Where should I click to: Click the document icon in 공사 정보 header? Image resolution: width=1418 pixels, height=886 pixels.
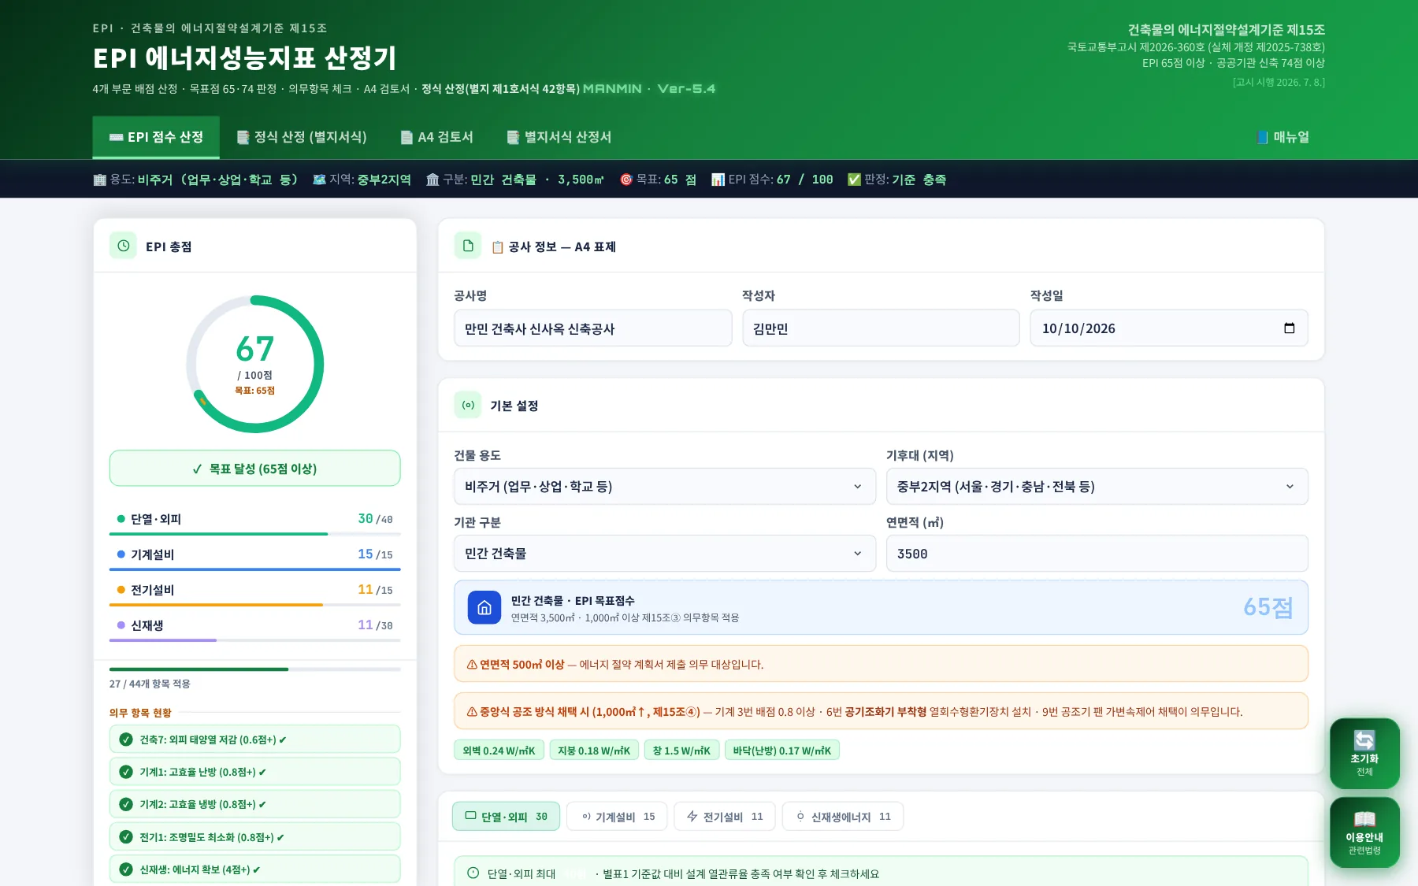468,246
